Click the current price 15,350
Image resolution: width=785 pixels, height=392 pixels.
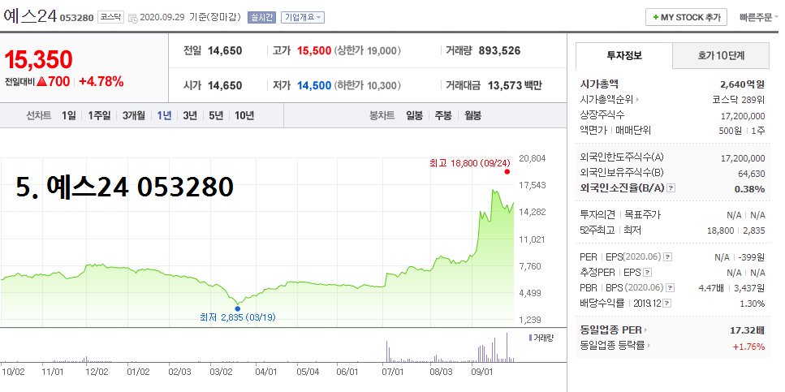(x=38, y=59)
